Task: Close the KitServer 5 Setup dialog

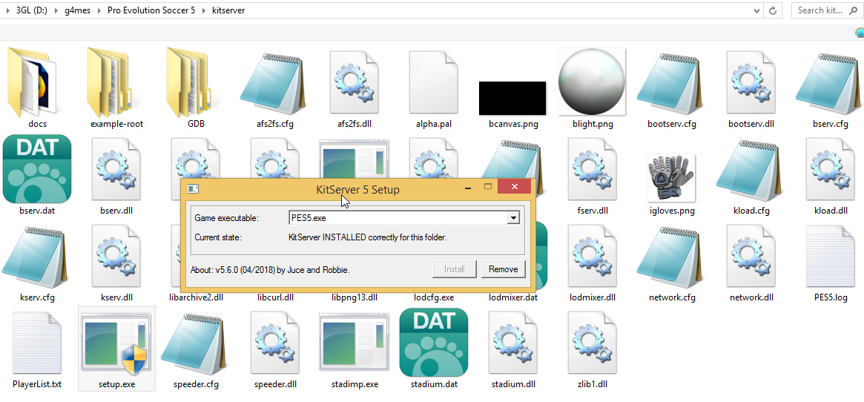Action: 514,187
